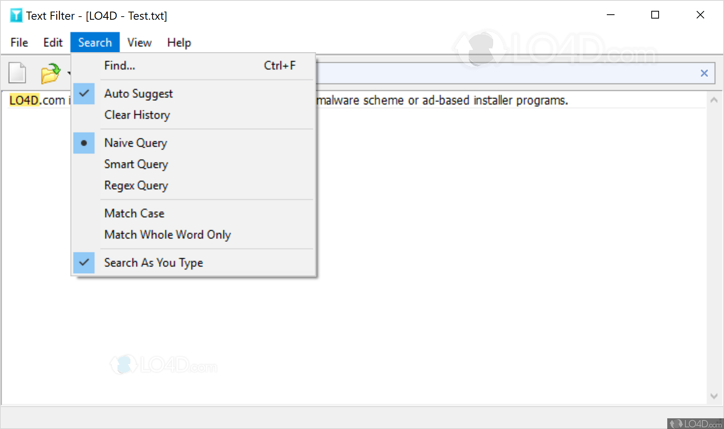Open a file with the yellow folder icon

[x=50, y=73]
